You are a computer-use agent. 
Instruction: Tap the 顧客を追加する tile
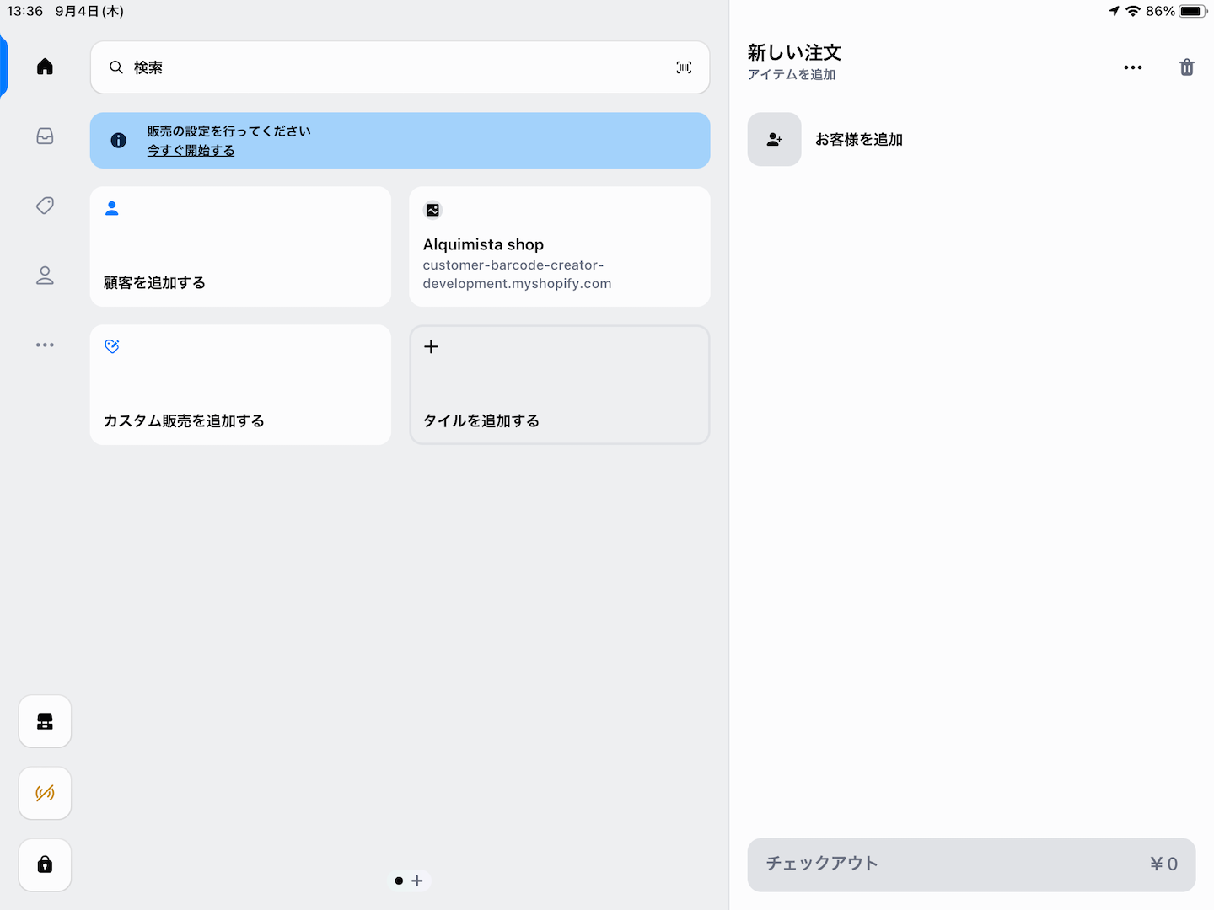click(240, 247)
